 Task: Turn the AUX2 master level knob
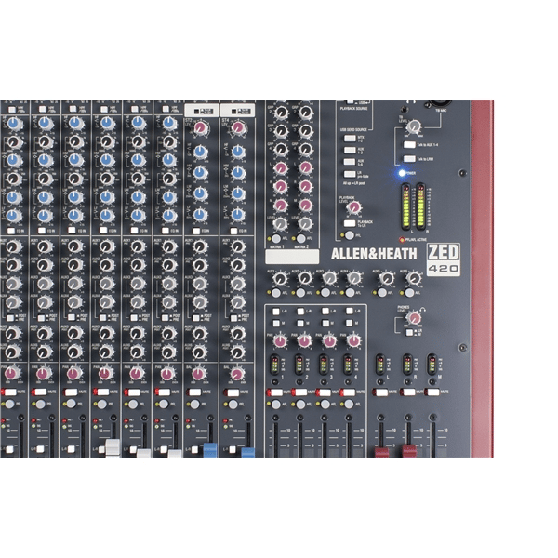click(x=305, y=279)
